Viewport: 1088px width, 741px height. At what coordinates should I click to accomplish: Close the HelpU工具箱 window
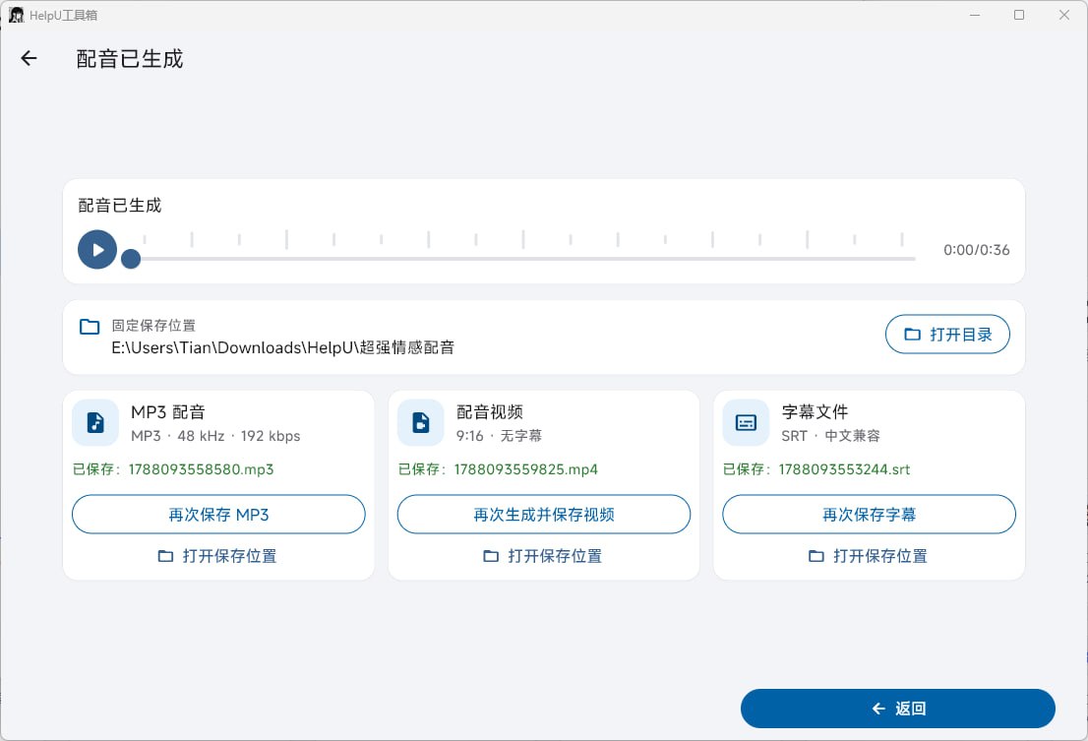1064,15
